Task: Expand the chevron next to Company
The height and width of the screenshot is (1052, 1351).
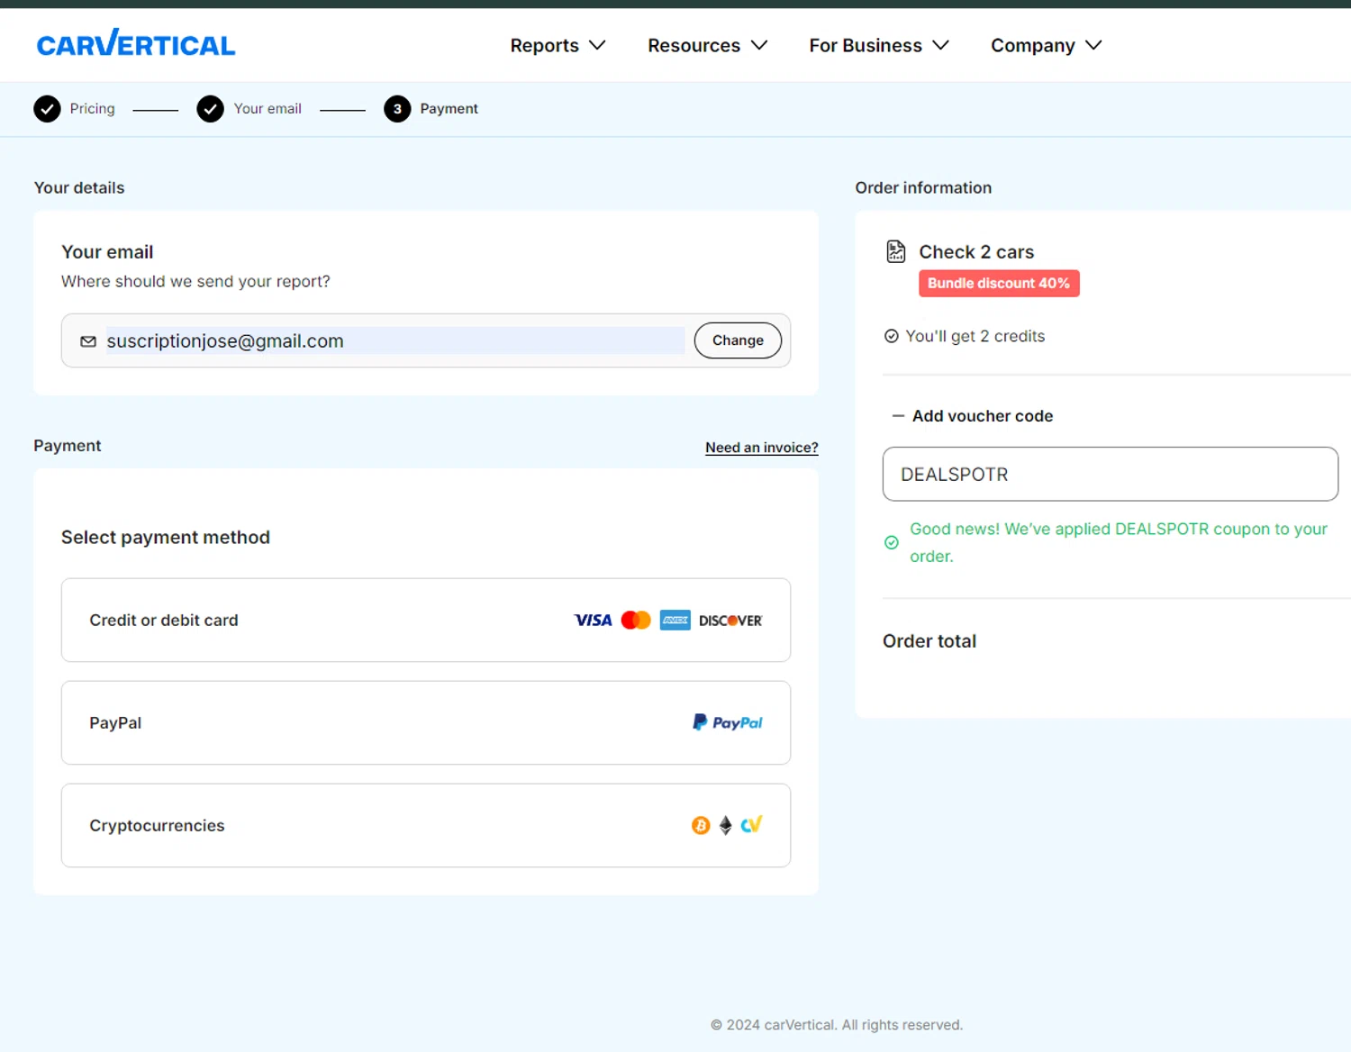Action: (x=1093, y=45)
